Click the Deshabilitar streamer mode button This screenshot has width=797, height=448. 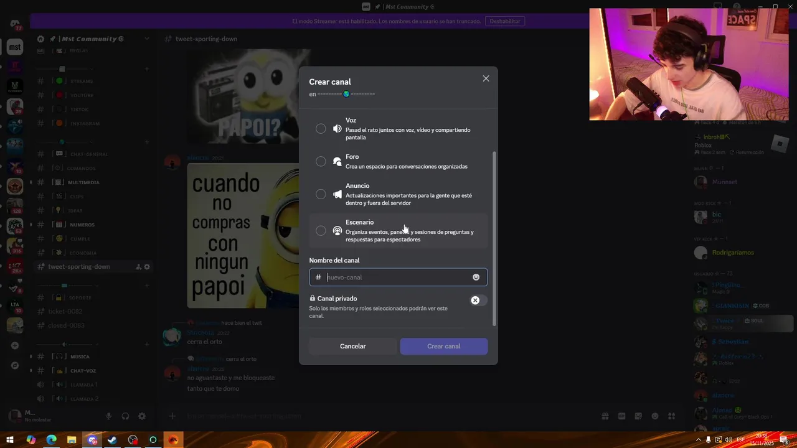[505, 21]
